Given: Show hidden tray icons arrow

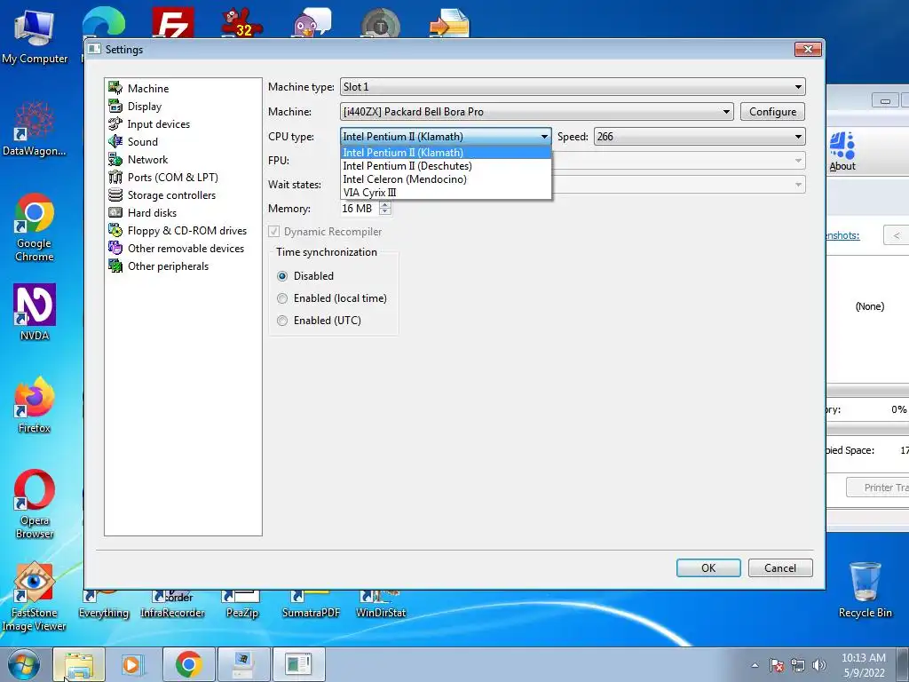Looking at the screenshot, I should tap(755, 666).
